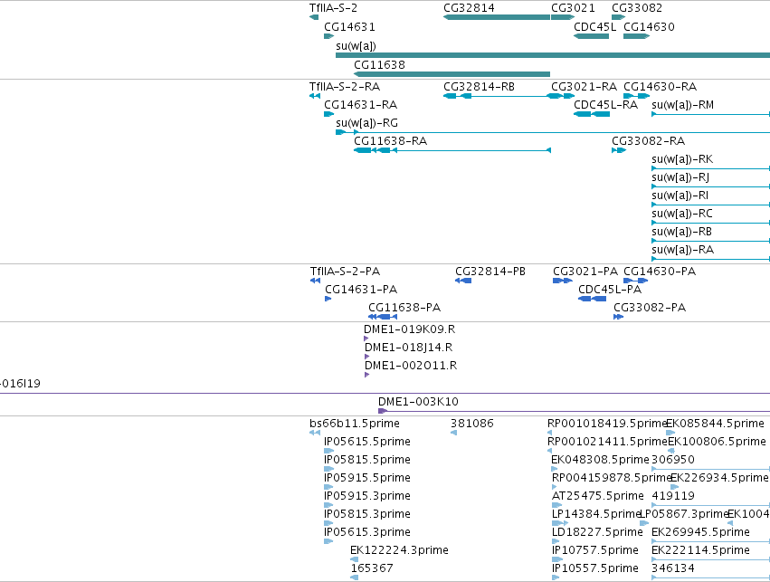Screen dimensions: 770x582
Task: Click the EK100806.5prime EST label
Action: pos(717,442)
